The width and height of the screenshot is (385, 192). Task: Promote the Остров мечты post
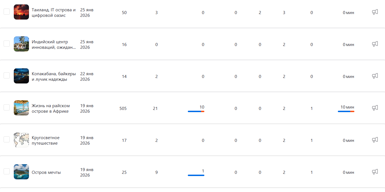375,172
